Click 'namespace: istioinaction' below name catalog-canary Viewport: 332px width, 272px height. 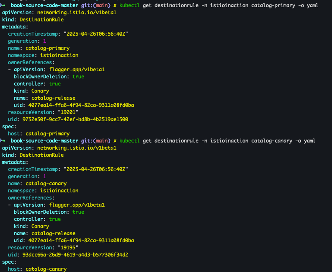(x=43, y=191)
